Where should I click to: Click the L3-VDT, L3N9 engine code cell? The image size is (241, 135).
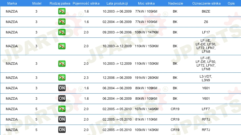[x=206, y=78]
